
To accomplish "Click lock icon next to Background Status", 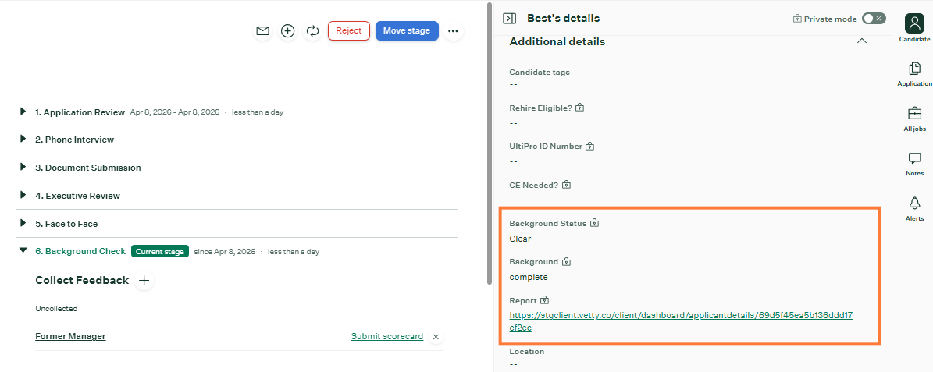I will [594, 224].
